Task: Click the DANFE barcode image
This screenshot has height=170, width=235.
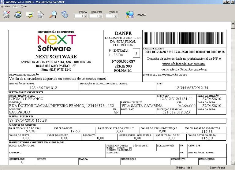Action: pyautogui.click(x=184, y=38)
